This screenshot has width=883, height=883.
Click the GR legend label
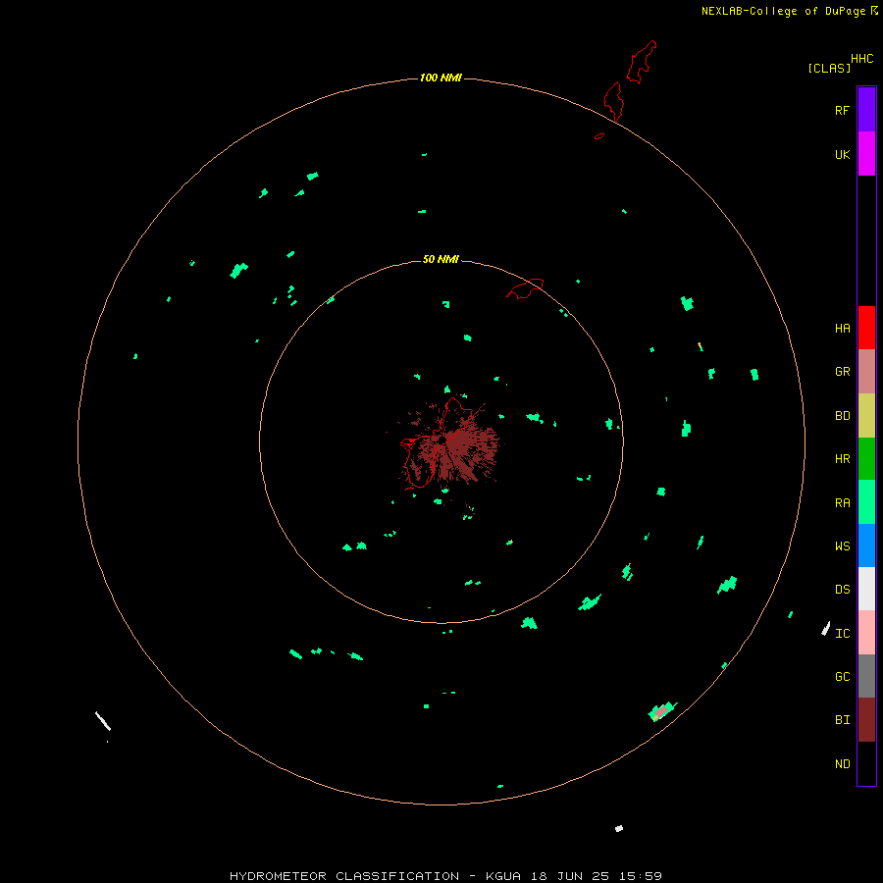(x=842, y=372)
